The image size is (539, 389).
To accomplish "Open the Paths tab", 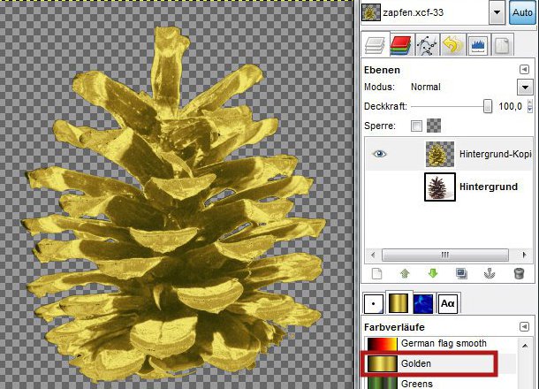I will (427, 45).
